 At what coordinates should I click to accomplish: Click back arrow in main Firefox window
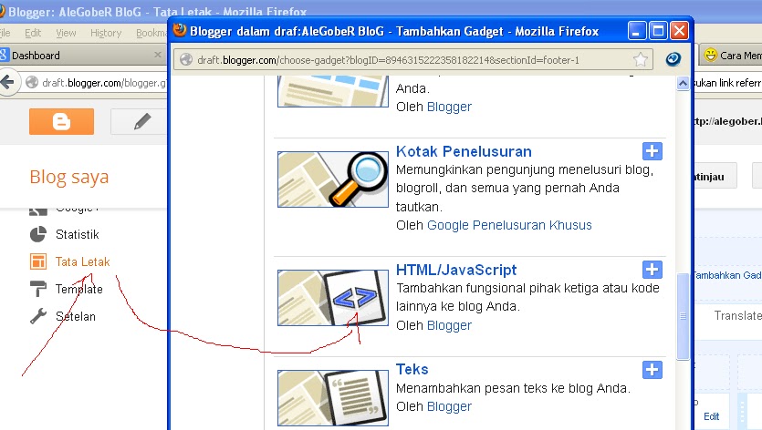tap(8, 83)
